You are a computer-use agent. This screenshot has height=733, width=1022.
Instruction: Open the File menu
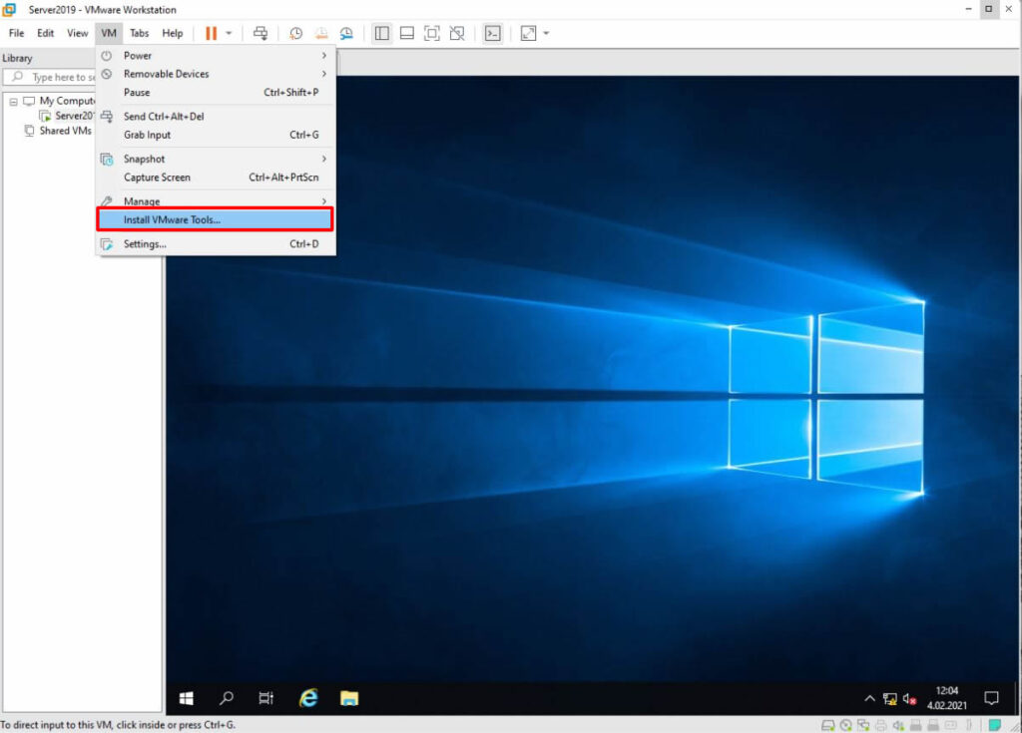(x=16, y=33)
